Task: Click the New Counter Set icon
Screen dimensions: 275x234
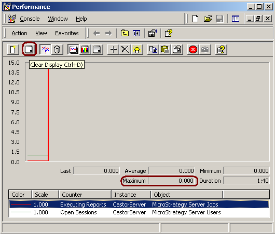Action: (x=13, y=50)
